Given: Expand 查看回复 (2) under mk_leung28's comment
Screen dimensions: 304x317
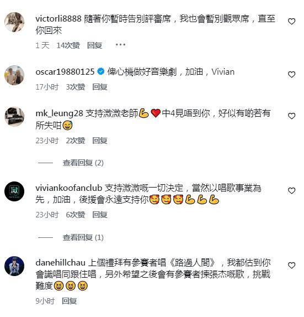Looking at the screenshot, I should pos(83,163).
